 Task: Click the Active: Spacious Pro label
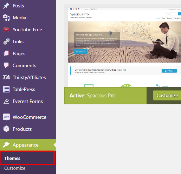click(92, 96)
